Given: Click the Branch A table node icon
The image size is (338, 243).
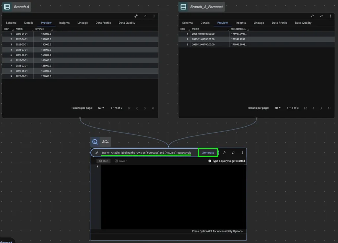Looking at the screenshot, I should [x=7, y=7].
